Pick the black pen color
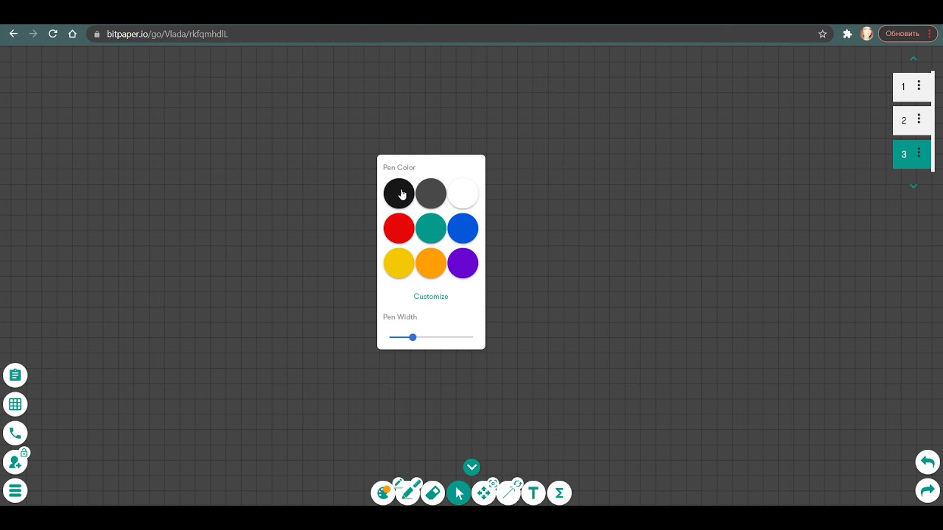 click(399, 194)
